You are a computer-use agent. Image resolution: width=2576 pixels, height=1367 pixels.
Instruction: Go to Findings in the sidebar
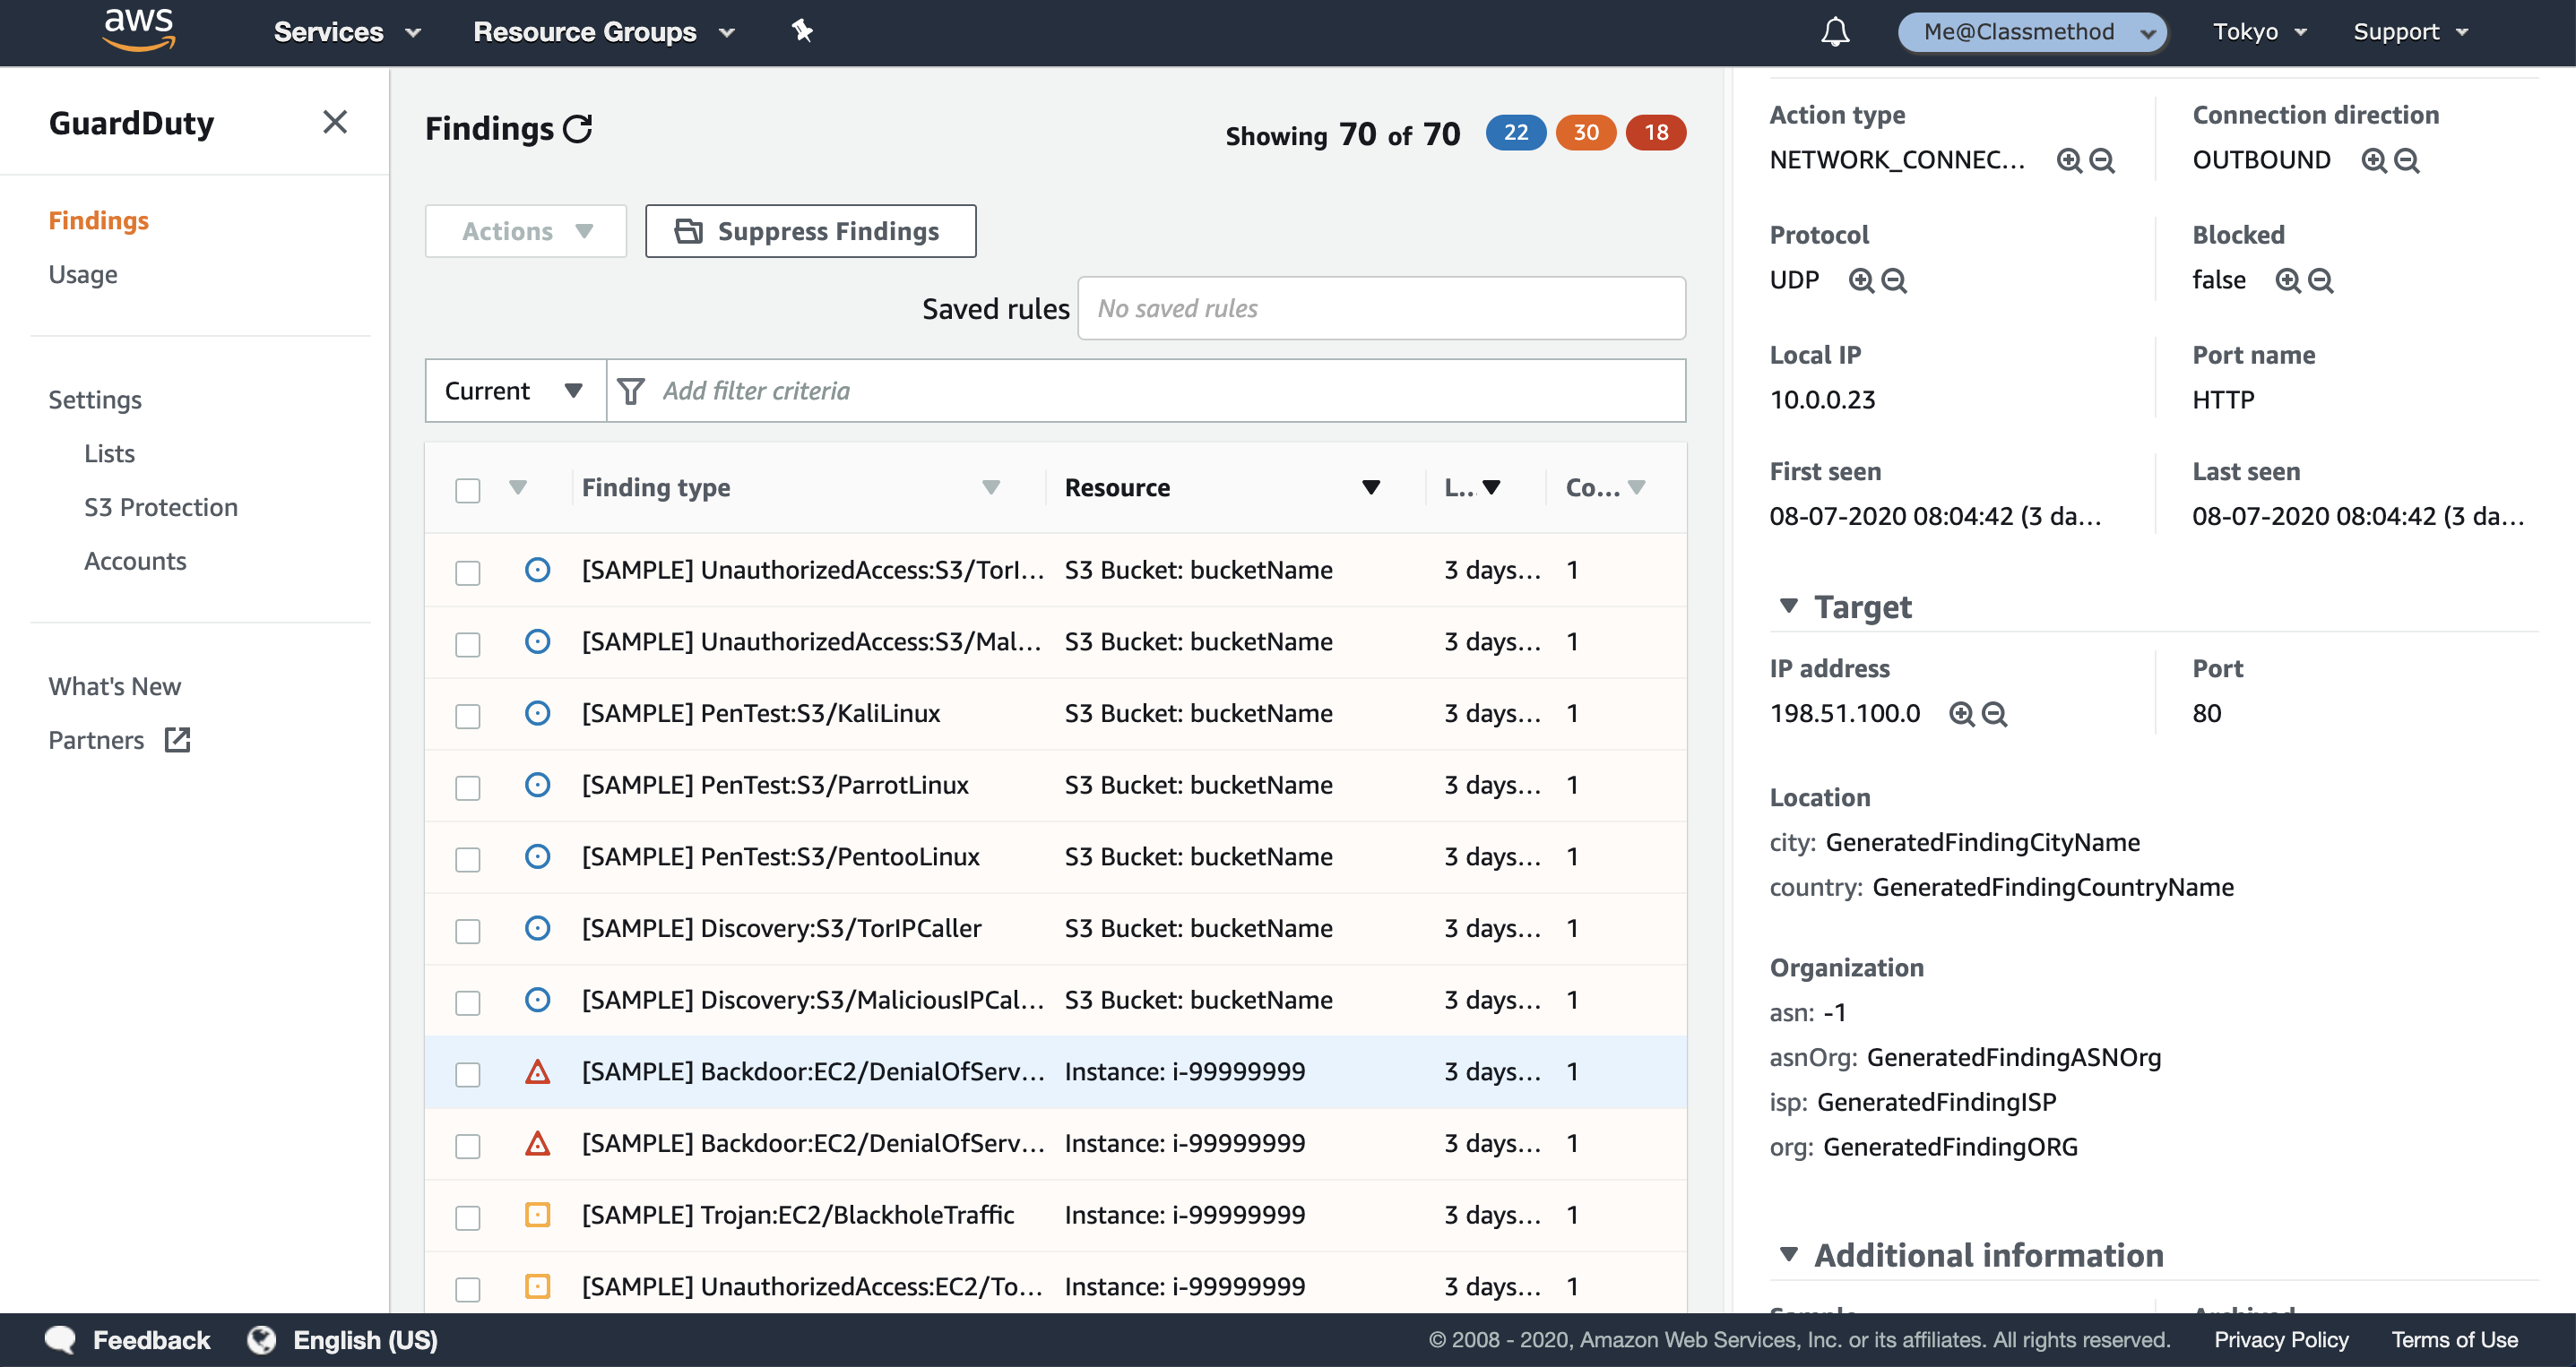(98, 219)
